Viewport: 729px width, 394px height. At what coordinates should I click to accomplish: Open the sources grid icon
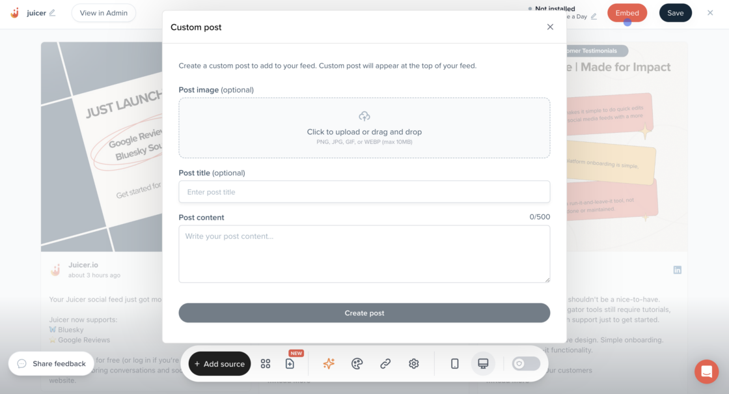pyautogui.click(x=266, y=364)
